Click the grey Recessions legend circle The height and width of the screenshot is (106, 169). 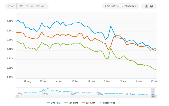[100, 103]
